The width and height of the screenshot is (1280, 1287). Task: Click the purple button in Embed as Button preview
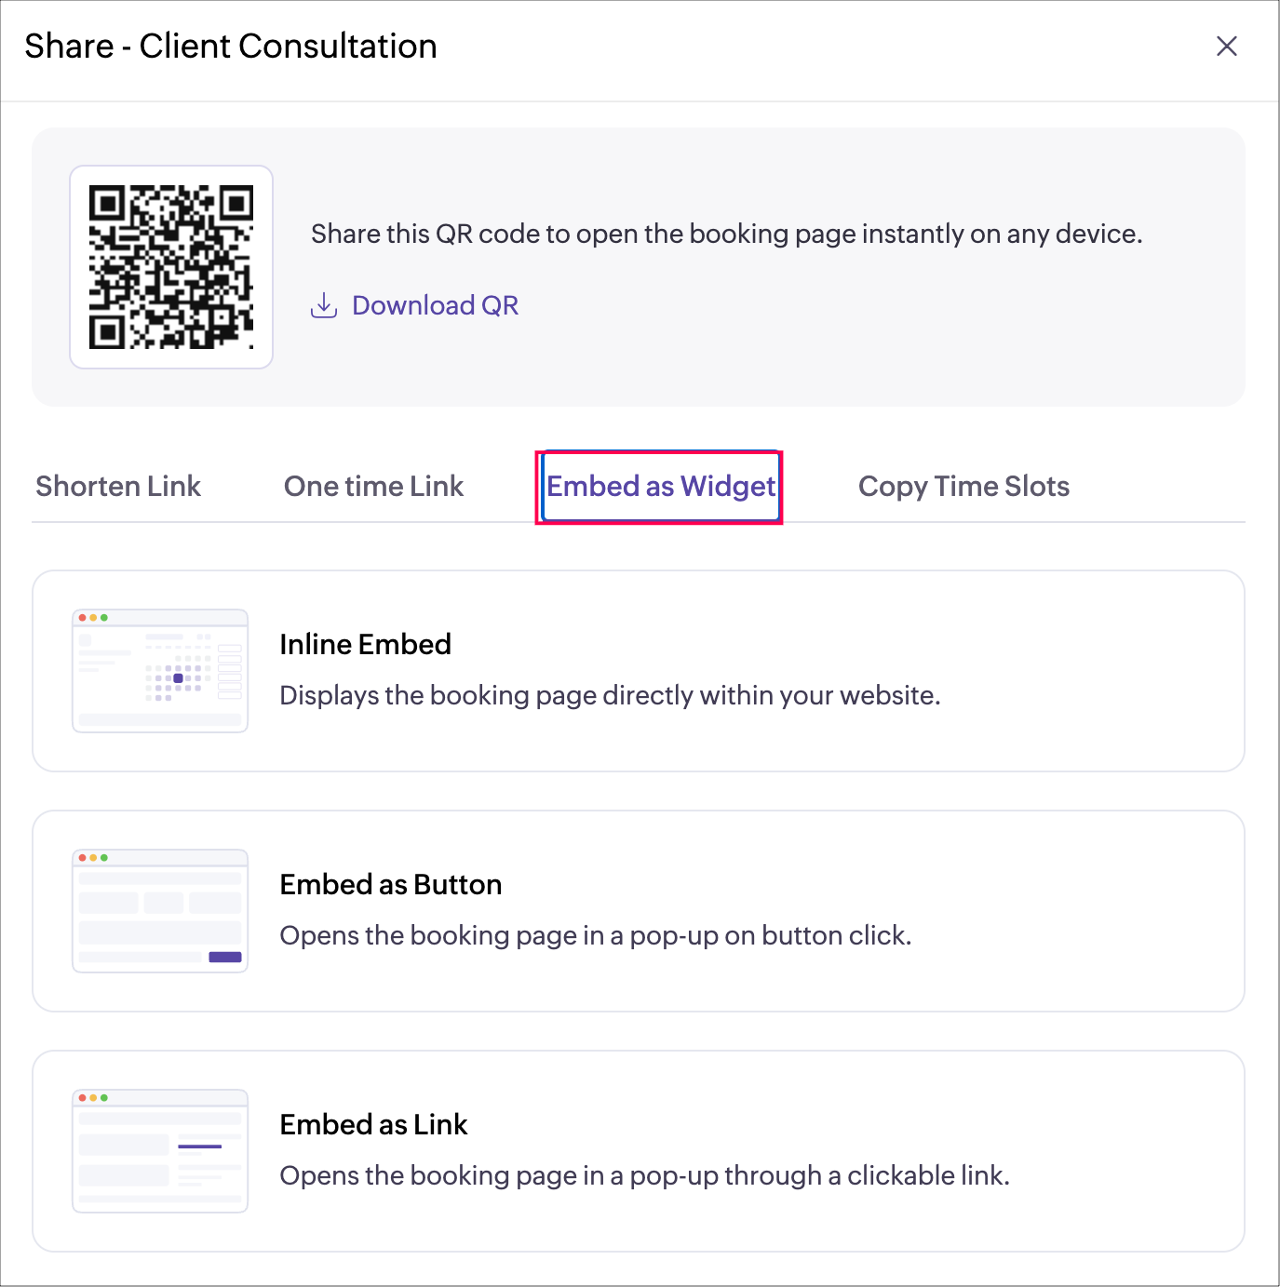(x=225, y=957)
